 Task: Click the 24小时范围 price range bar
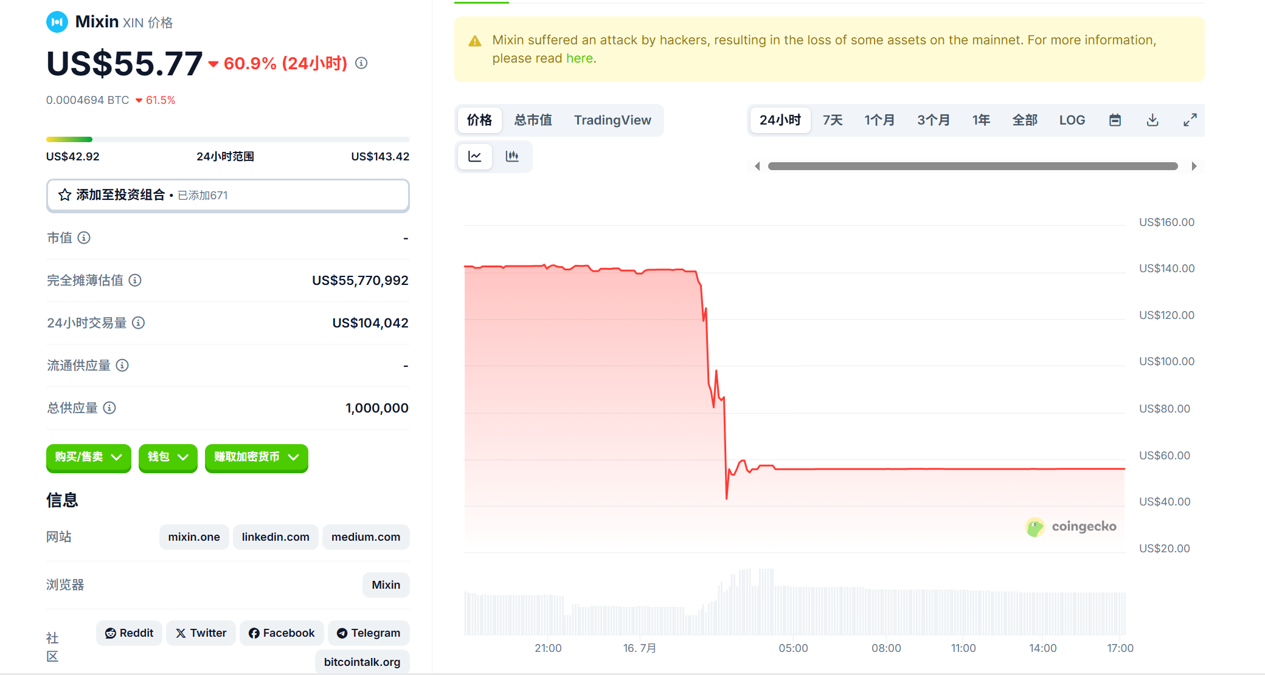[228, 140]
